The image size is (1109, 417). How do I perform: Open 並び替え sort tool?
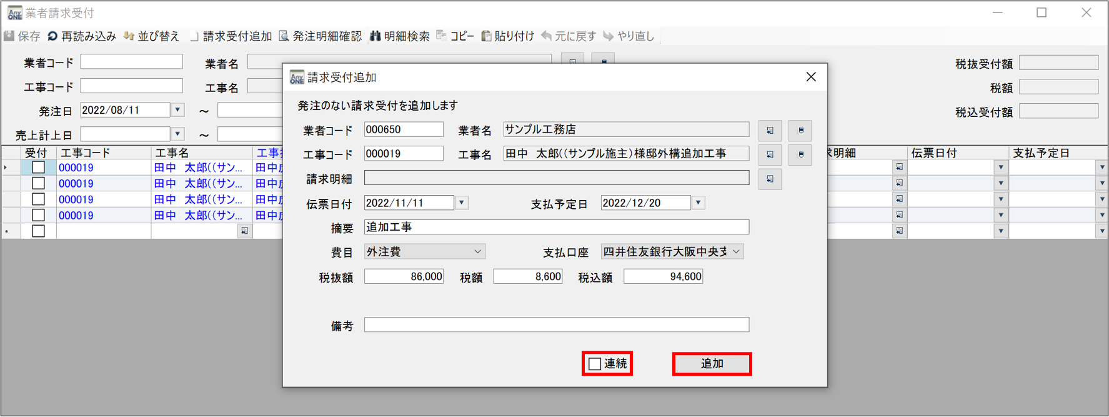[129, 36]
